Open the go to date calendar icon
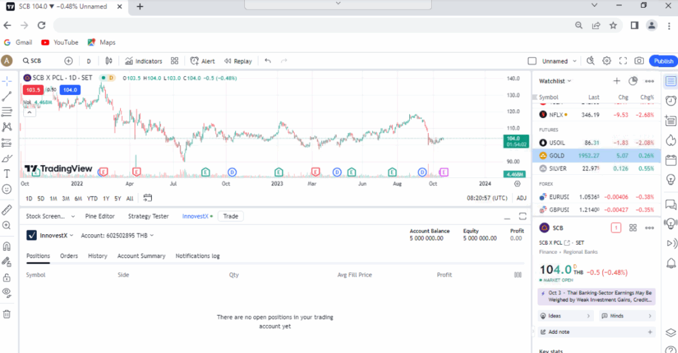Image resolution: width=678 pixels, height=353 pixels. coord(147,198)
